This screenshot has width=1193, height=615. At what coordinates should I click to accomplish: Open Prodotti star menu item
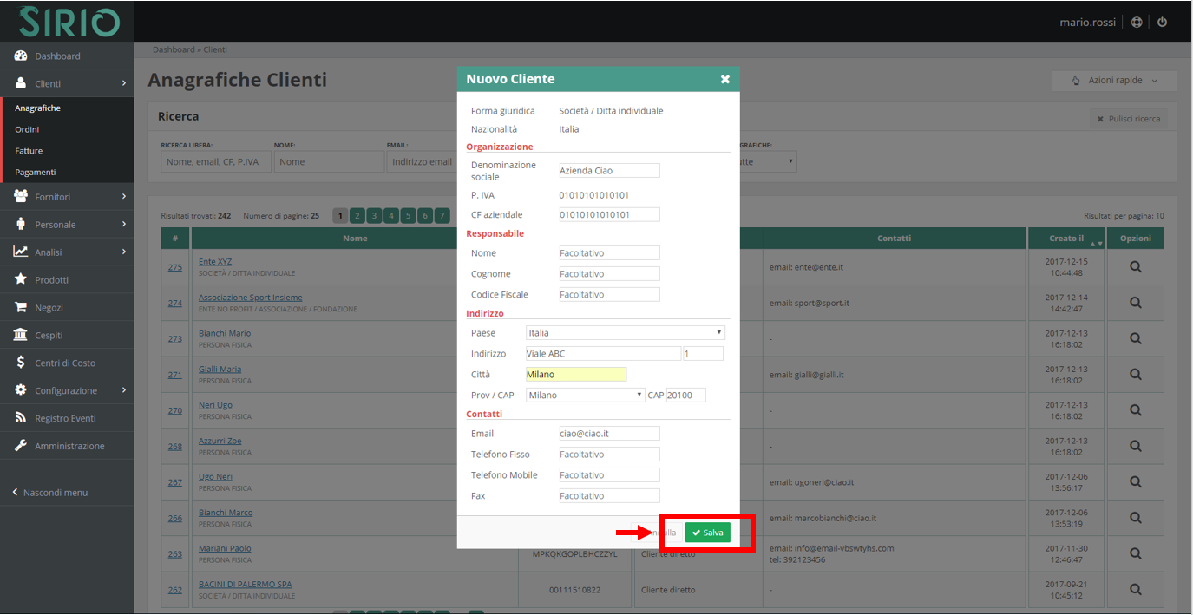click(x=51, y=280)
